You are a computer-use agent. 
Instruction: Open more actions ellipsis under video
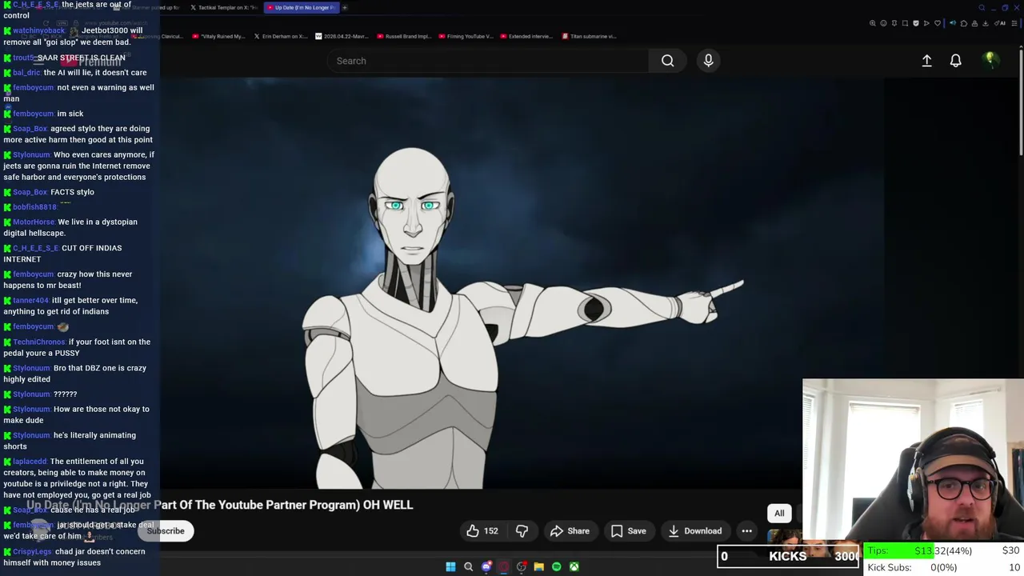[x=746, y=530]
